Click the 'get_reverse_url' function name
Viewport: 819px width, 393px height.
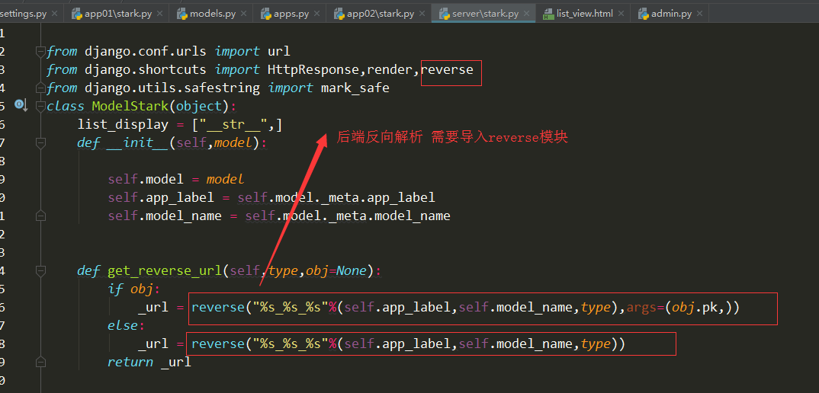coord(165,270)
